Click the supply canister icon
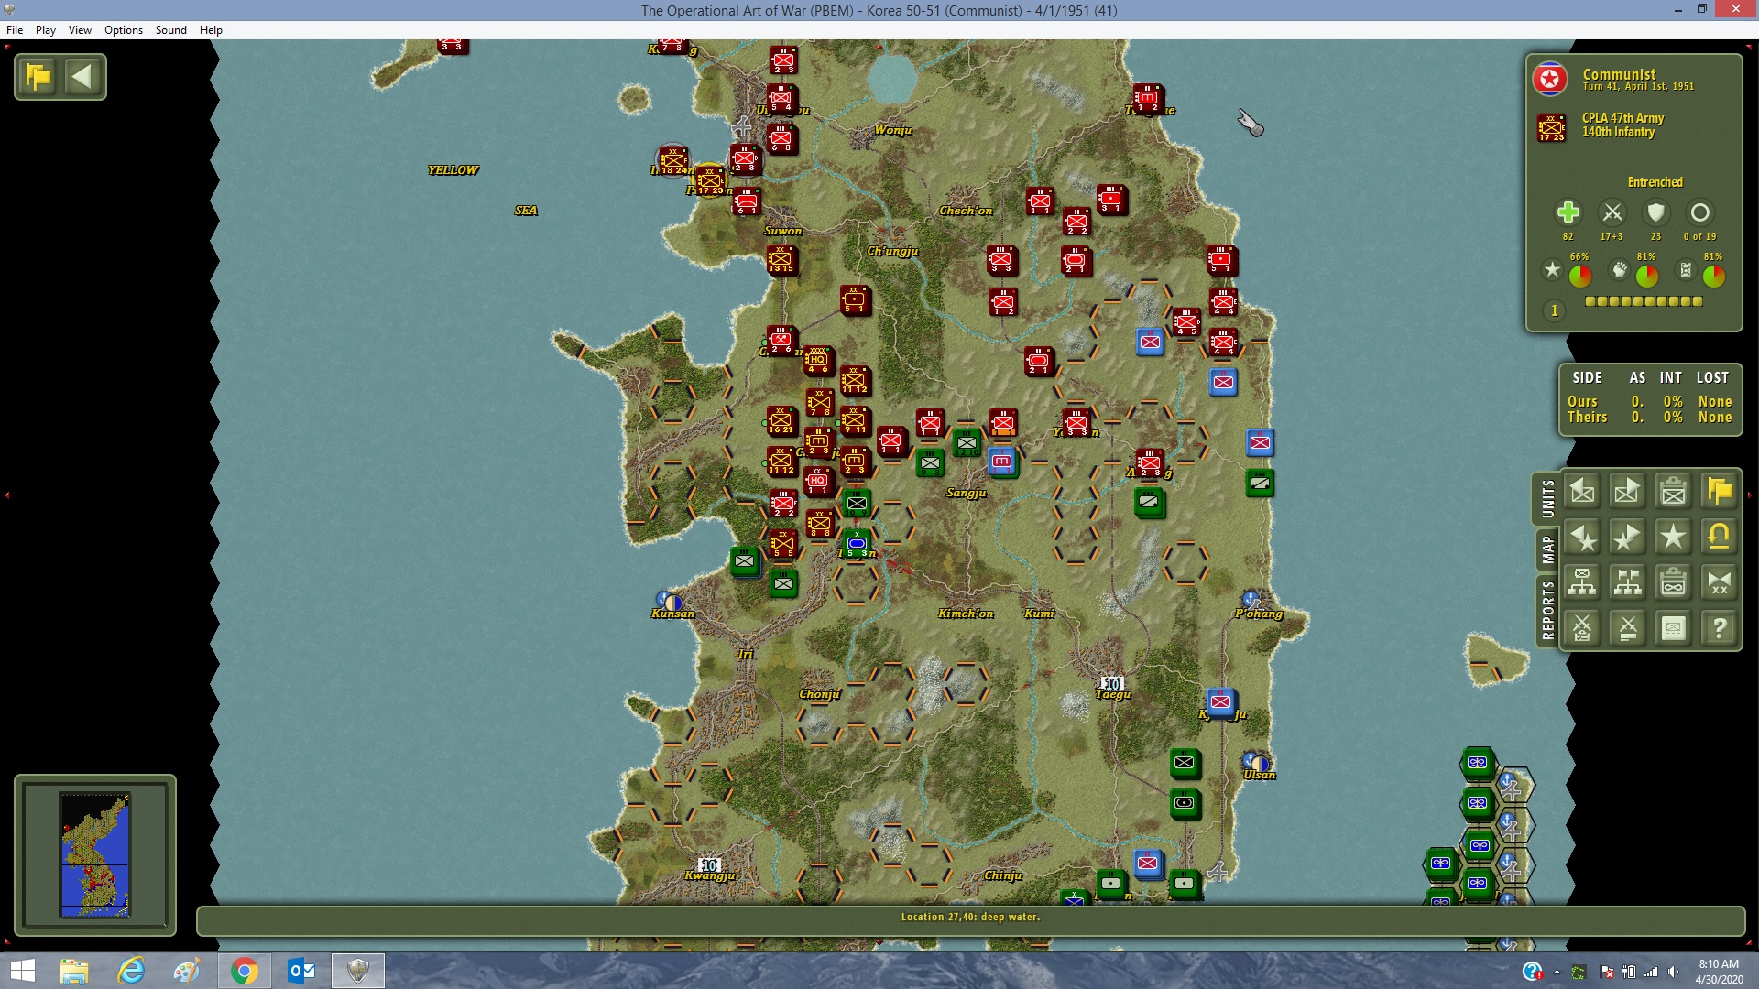This screenshot has height=989, width=1759. (1686, 269)
